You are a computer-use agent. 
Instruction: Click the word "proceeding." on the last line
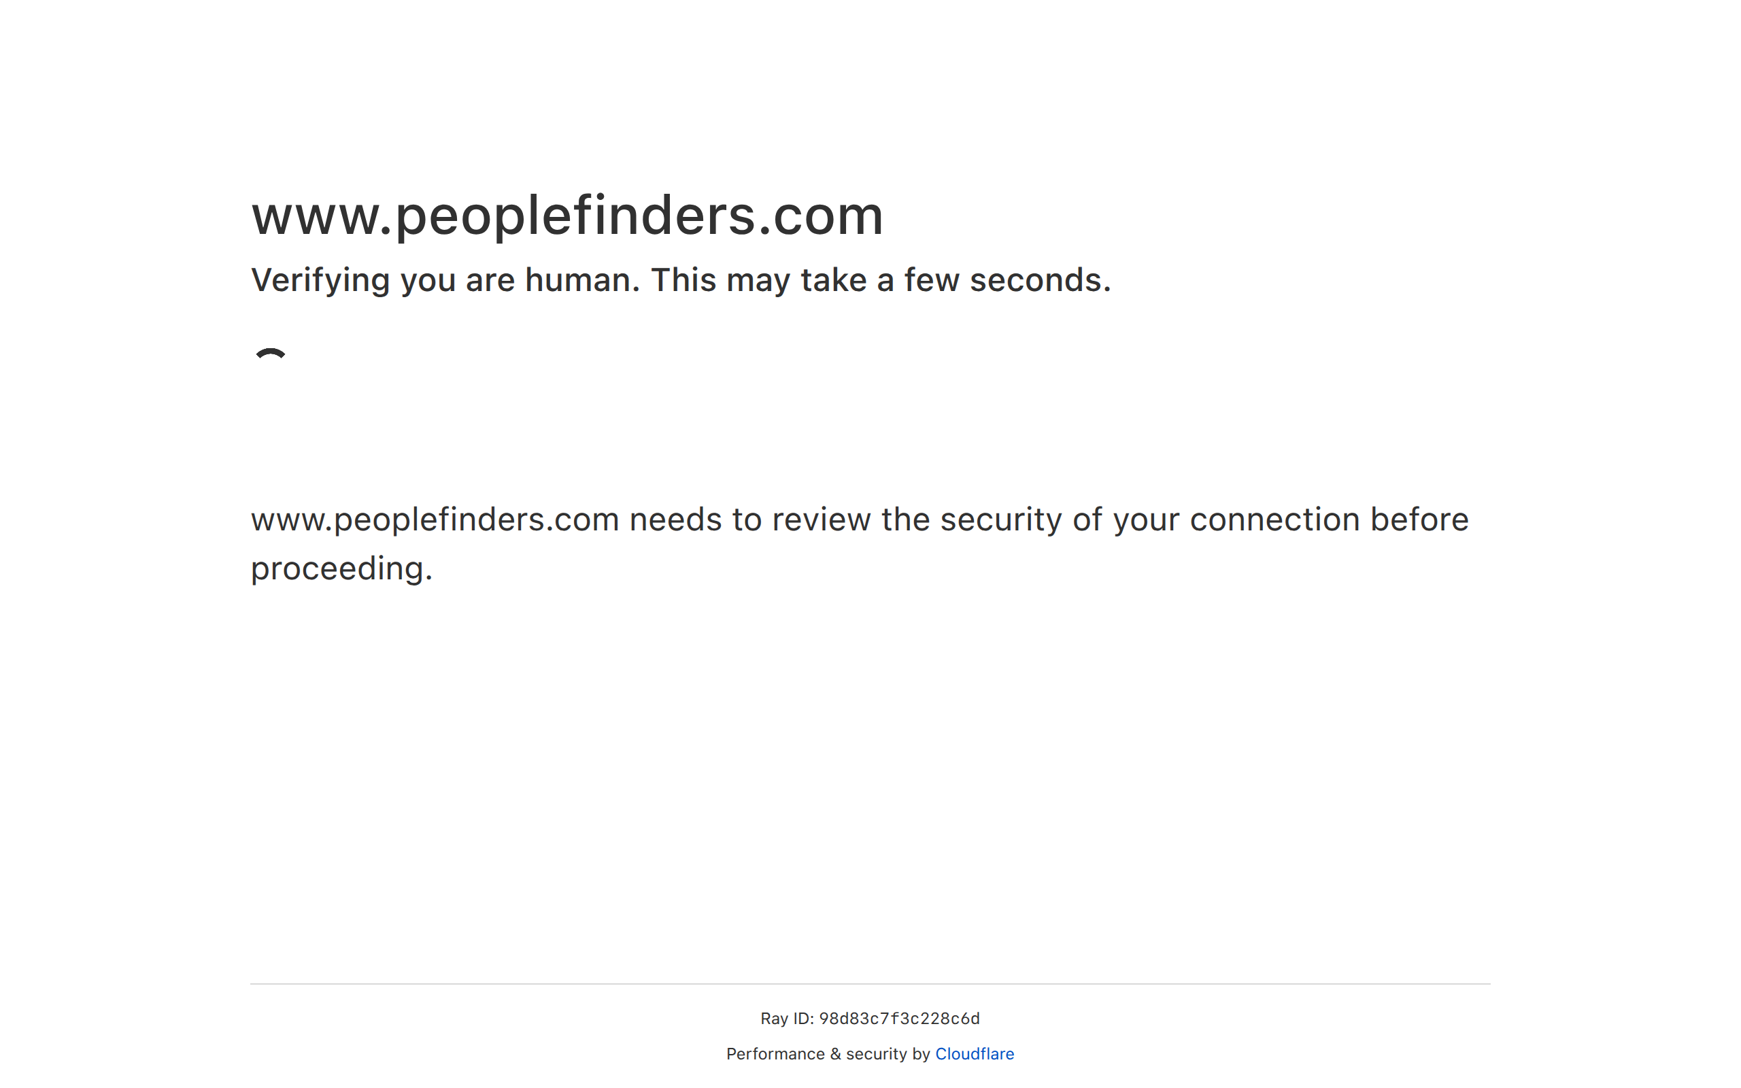[x=341, y=568]
